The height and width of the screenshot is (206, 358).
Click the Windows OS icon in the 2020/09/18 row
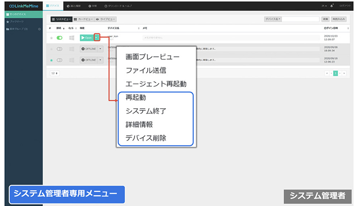[72, 60]
